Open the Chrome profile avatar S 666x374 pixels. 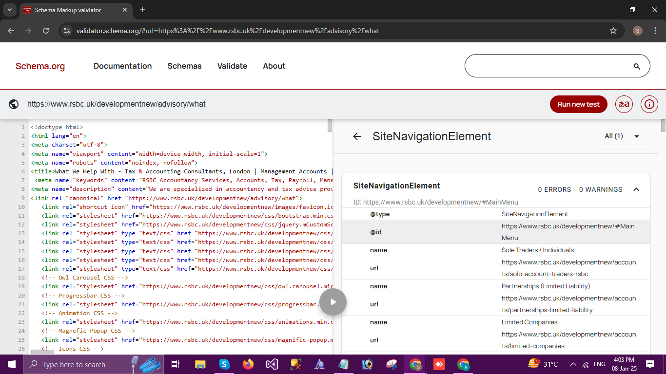click(638, 31)
